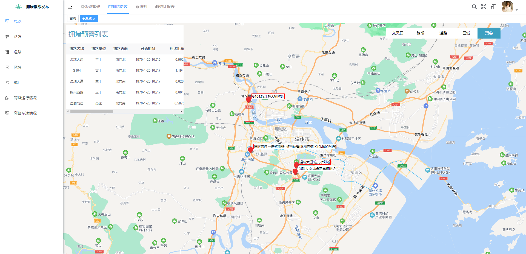The width and height of the screenshot is (526, 254).
Task: Click the font size adjustment icon
Action: (x=493, y=7)
